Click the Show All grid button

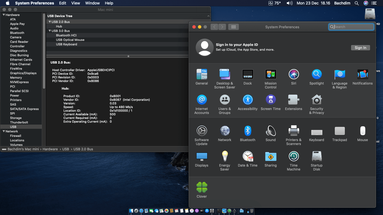(234, 27)
